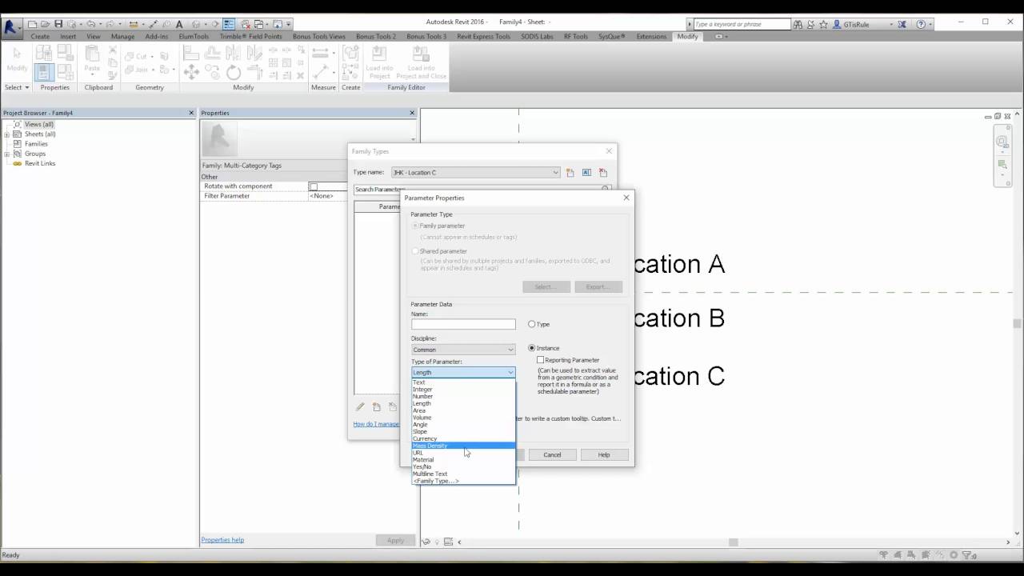Click the Help question mark icon
The height and width of the screenshot is (576, 1024).
921,24
